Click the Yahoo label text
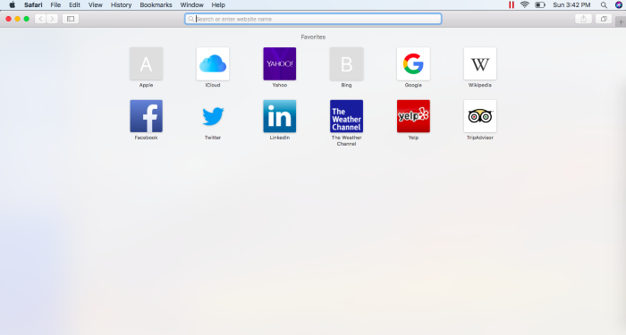 279,85
